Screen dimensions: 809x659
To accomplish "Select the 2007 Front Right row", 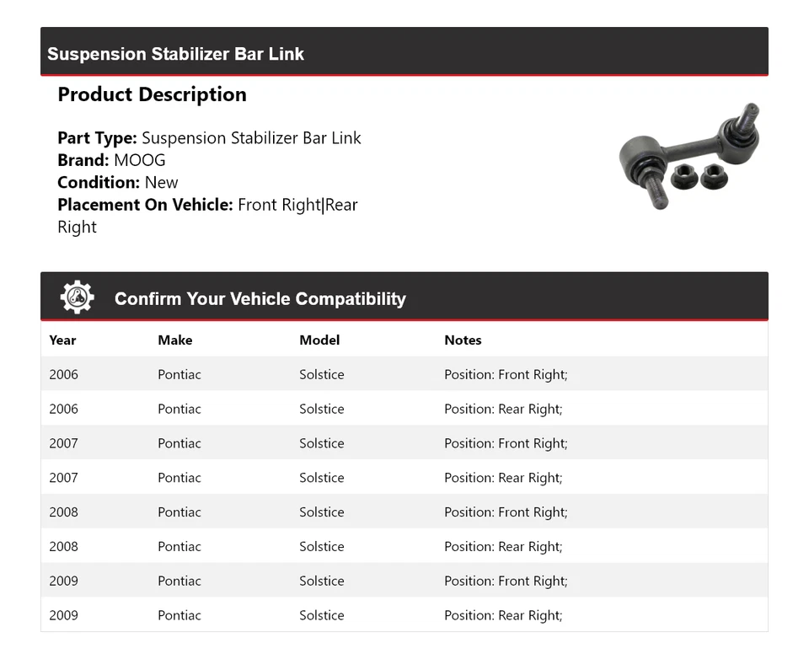I will [x=404, y=443].
